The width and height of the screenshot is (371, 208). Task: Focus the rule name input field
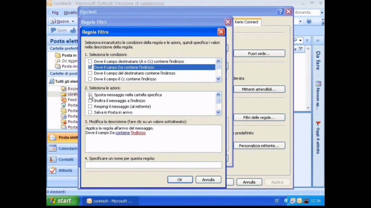click(x=153, y=165)
